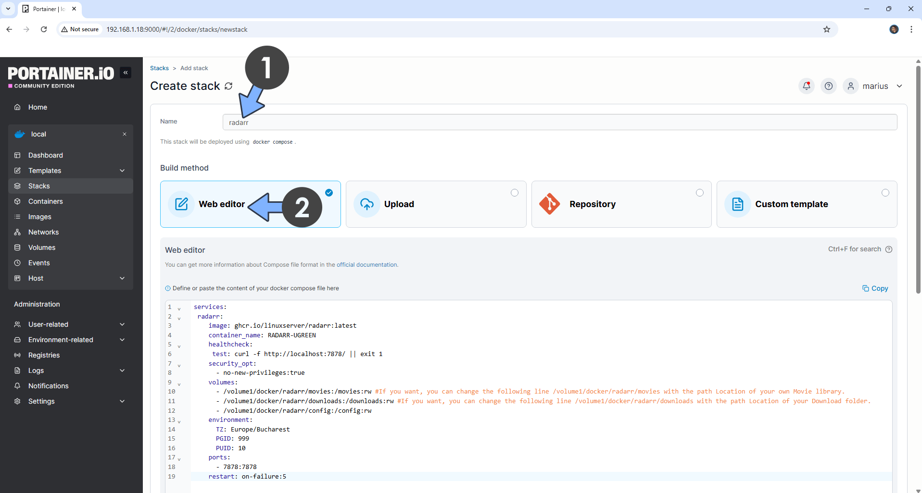Open the marius account dropdown

click(x=875, y=86)
